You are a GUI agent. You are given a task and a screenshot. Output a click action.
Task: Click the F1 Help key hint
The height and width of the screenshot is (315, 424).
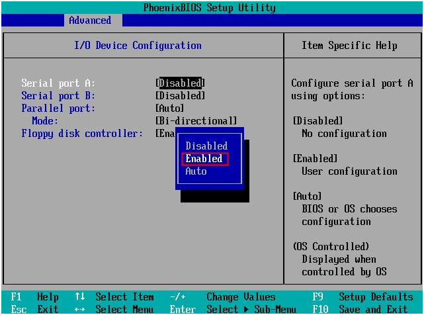34,297
